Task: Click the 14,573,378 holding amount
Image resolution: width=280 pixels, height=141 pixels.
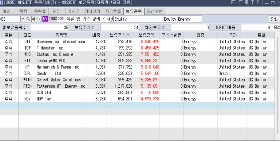Action: click(149, 99)
